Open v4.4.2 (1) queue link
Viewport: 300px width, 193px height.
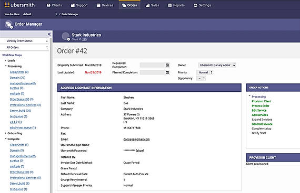pos(16,122)
